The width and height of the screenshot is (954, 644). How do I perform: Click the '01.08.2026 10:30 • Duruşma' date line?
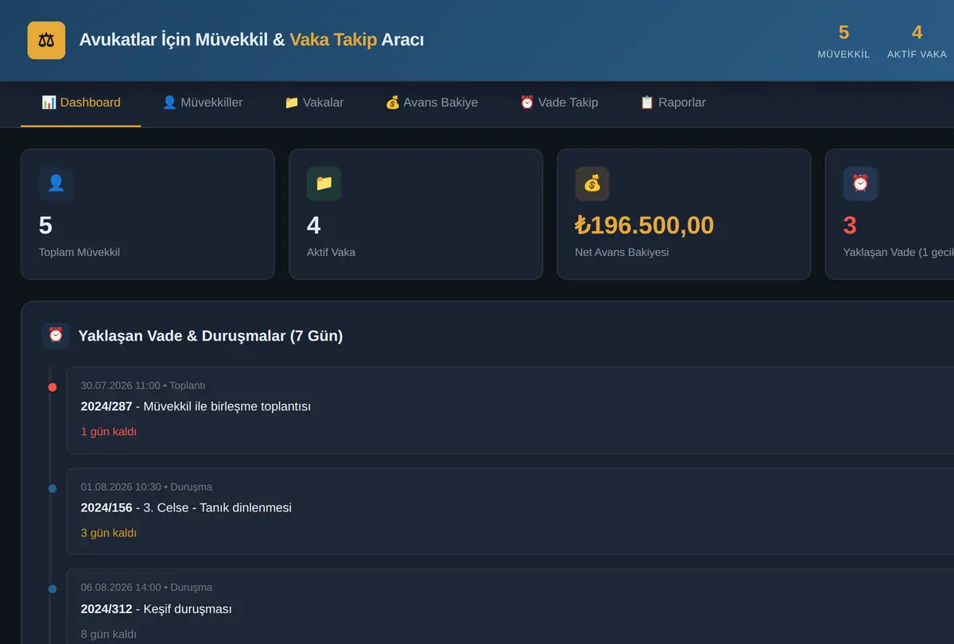[x=146, y=487]
